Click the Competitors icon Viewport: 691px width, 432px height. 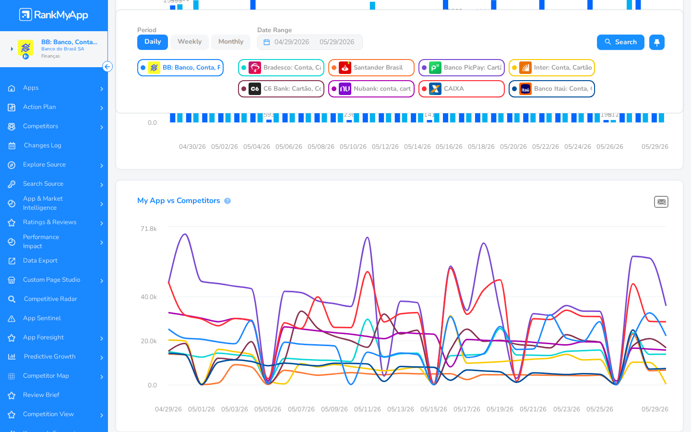point(12,127)
